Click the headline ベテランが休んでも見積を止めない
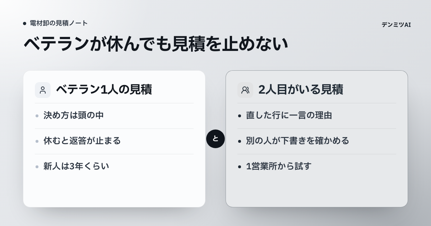Screen dimensions: 431x226 156,44
